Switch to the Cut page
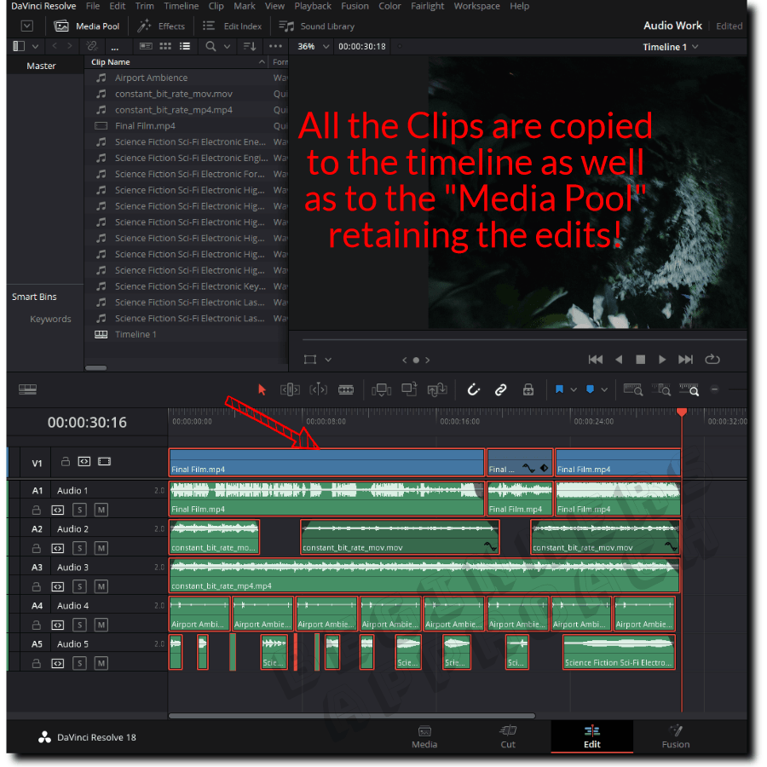767x767 pixels. click(x=508, y=737)
